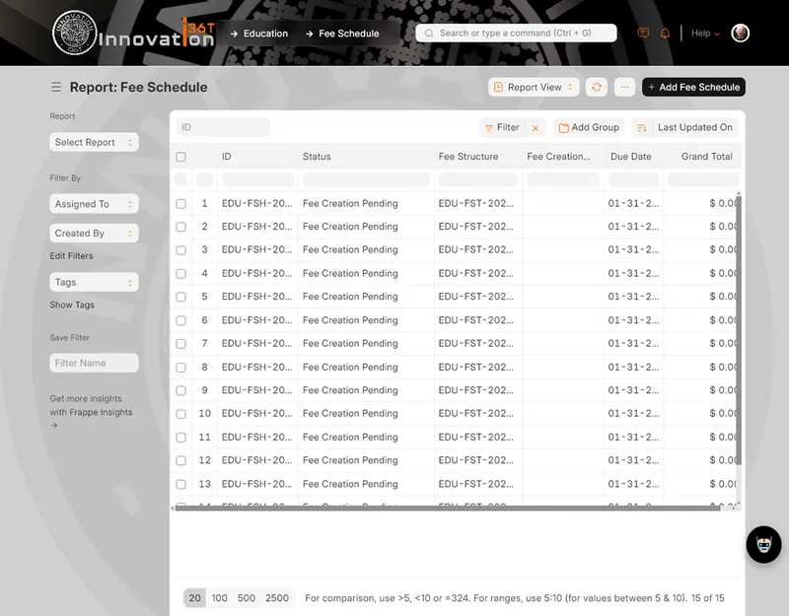Click the Frappe Insights arrow icon
789x616 pixels.
tap(54, 426)
